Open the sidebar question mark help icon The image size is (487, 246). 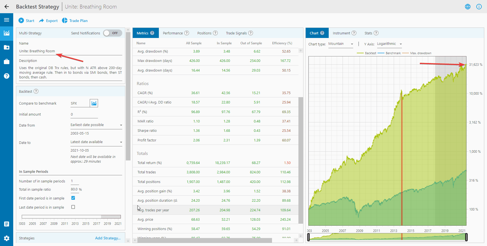(7, 76)
